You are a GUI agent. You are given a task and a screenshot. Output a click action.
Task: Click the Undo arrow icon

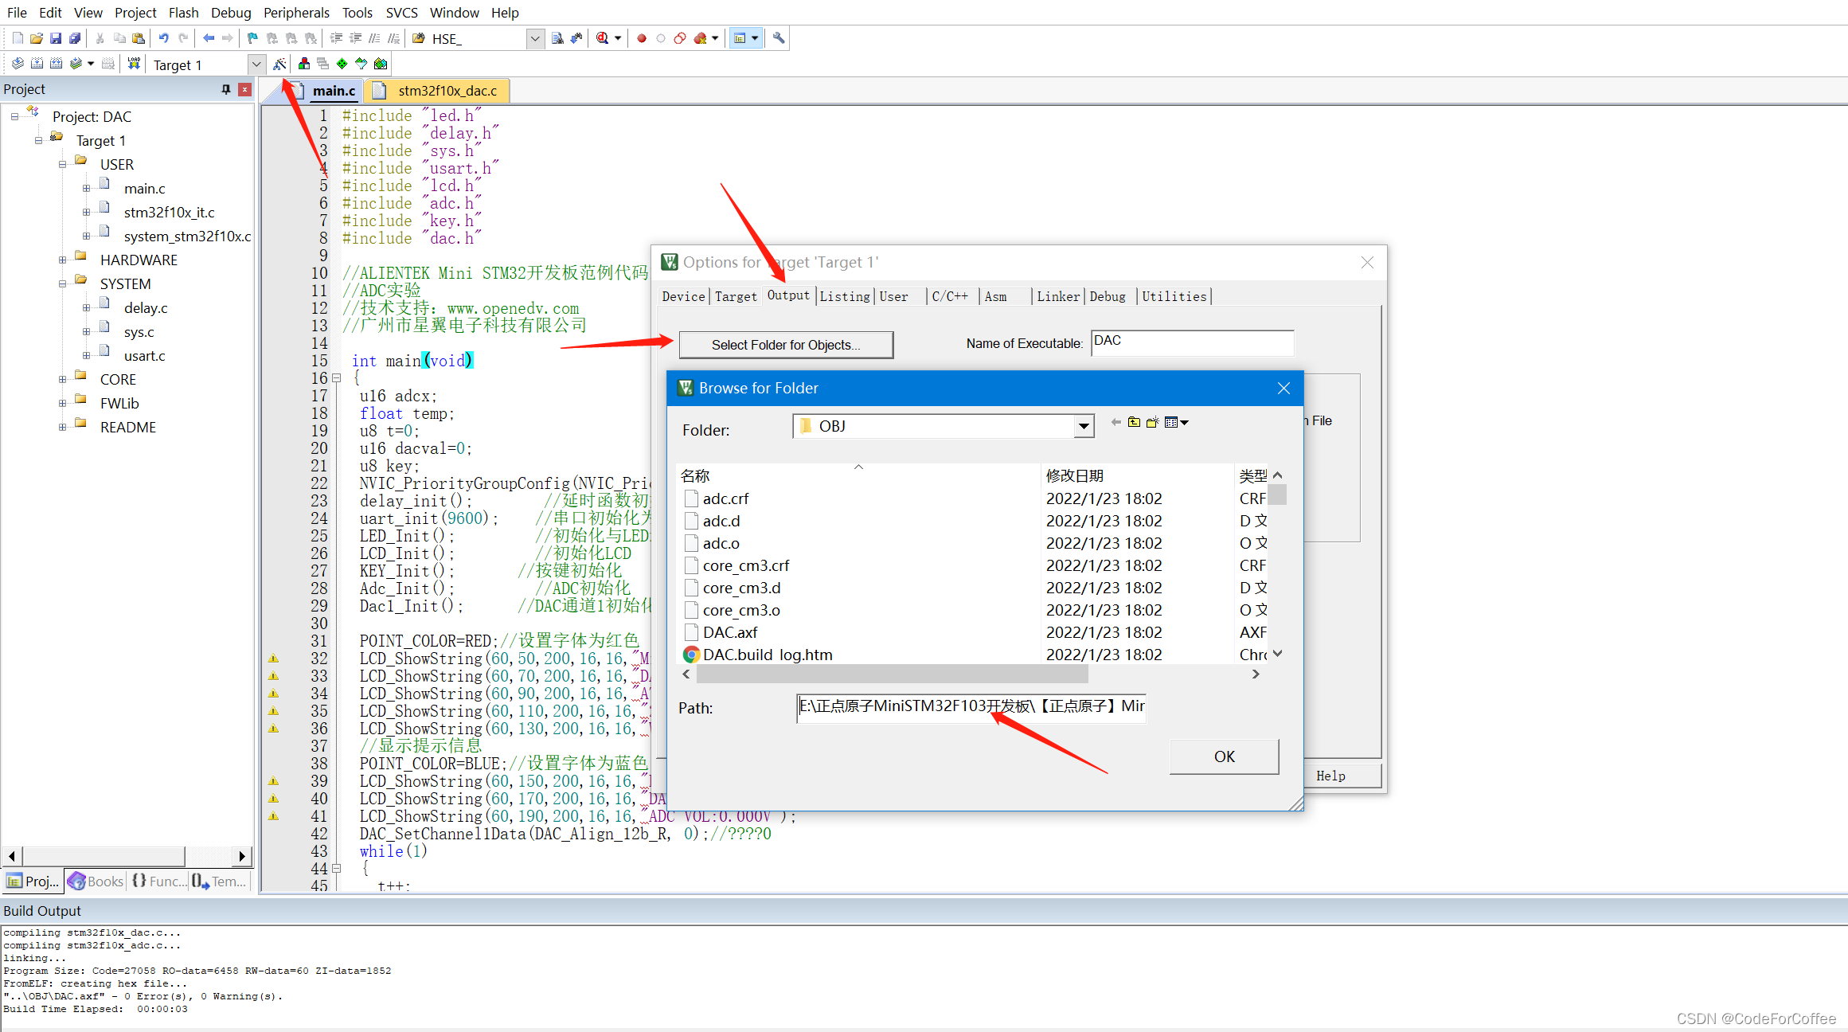[x=163, y=38]
